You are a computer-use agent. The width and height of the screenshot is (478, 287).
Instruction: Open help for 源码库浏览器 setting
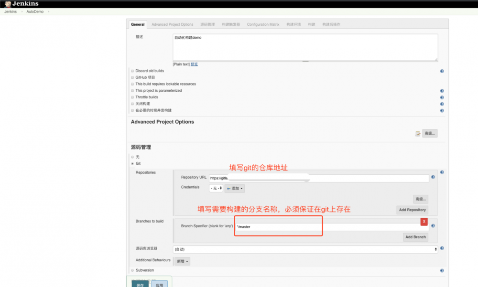pos(442,249)
